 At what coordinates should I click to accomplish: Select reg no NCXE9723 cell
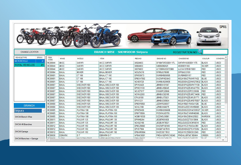pos(145,82)
